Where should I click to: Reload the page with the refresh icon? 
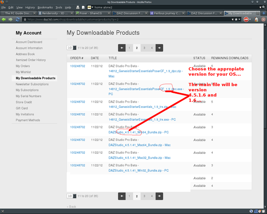(x=18, y=20)
